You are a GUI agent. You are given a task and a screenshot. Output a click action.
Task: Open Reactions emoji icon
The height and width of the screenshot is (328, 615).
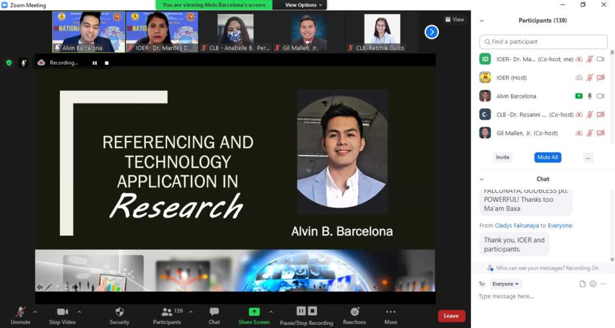354,311
